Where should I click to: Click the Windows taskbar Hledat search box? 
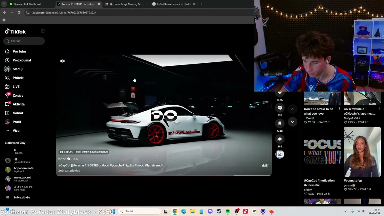pos(139,211)
